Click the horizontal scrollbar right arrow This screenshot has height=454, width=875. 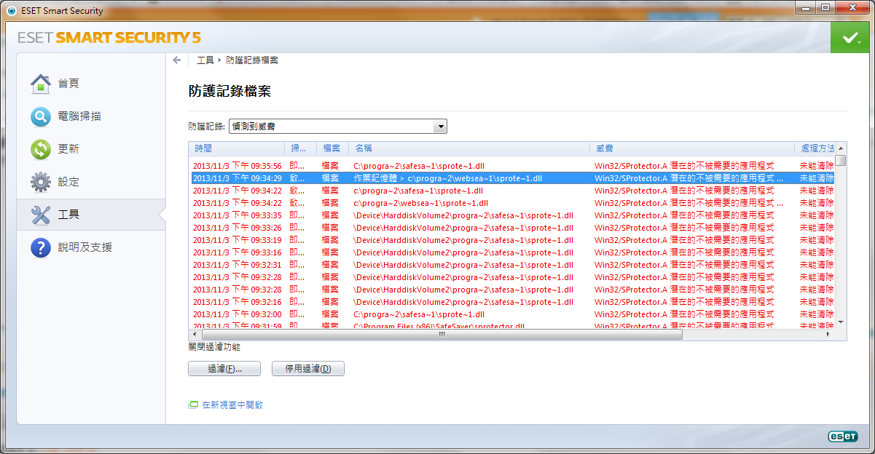pyautogui.click(x=828, y=335)
